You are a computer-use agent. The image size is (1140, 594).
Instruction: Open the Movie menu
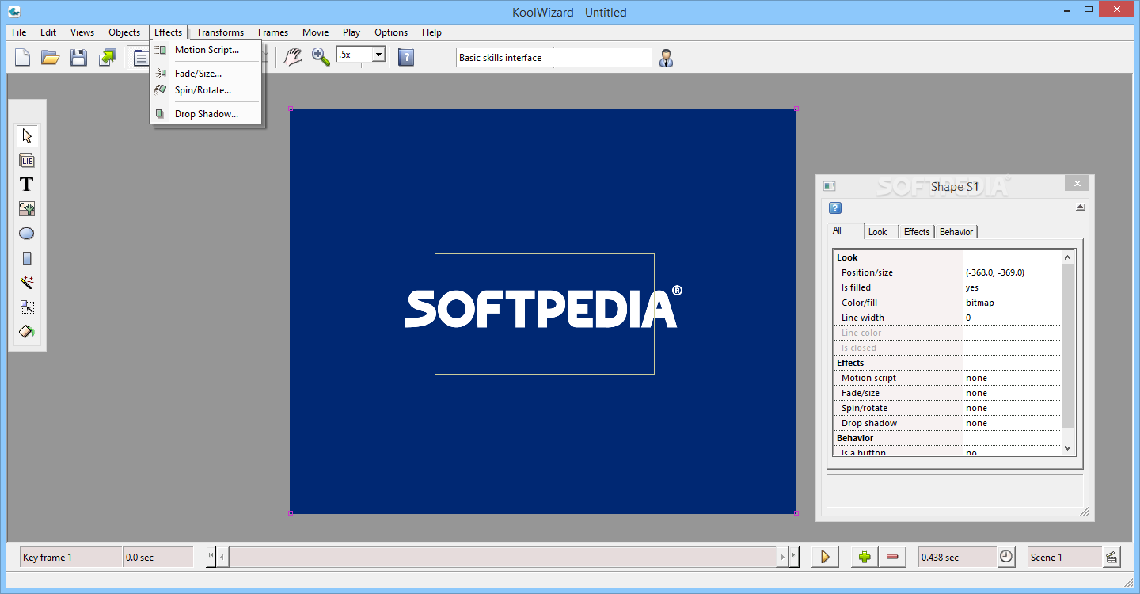pyautogui.click(x=316, y=32)
